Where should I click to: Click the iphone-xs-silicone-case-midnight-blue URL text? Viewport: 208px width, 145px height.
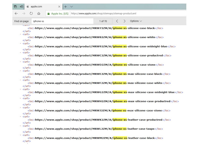tap(101, 46)
